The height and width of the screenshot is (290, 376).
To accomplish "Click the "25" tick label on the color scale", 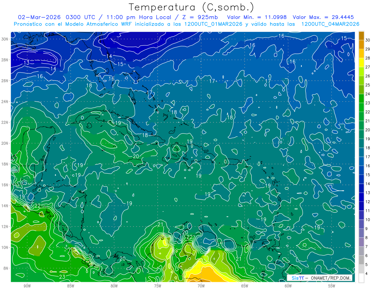I will click(368, 85).
